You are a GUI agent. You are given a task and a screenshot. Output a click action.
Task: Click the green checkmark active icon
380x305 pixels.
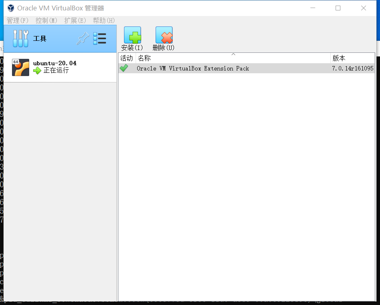click(x=124, y=68)
